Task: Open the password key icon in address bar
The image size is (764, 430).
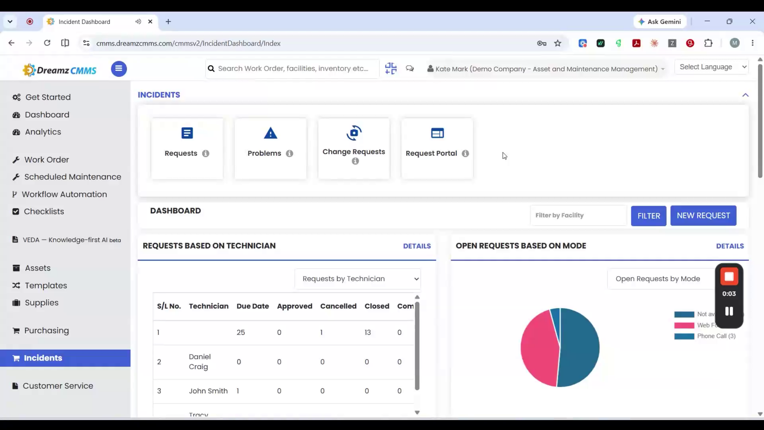Action: [x=541, y=43]
